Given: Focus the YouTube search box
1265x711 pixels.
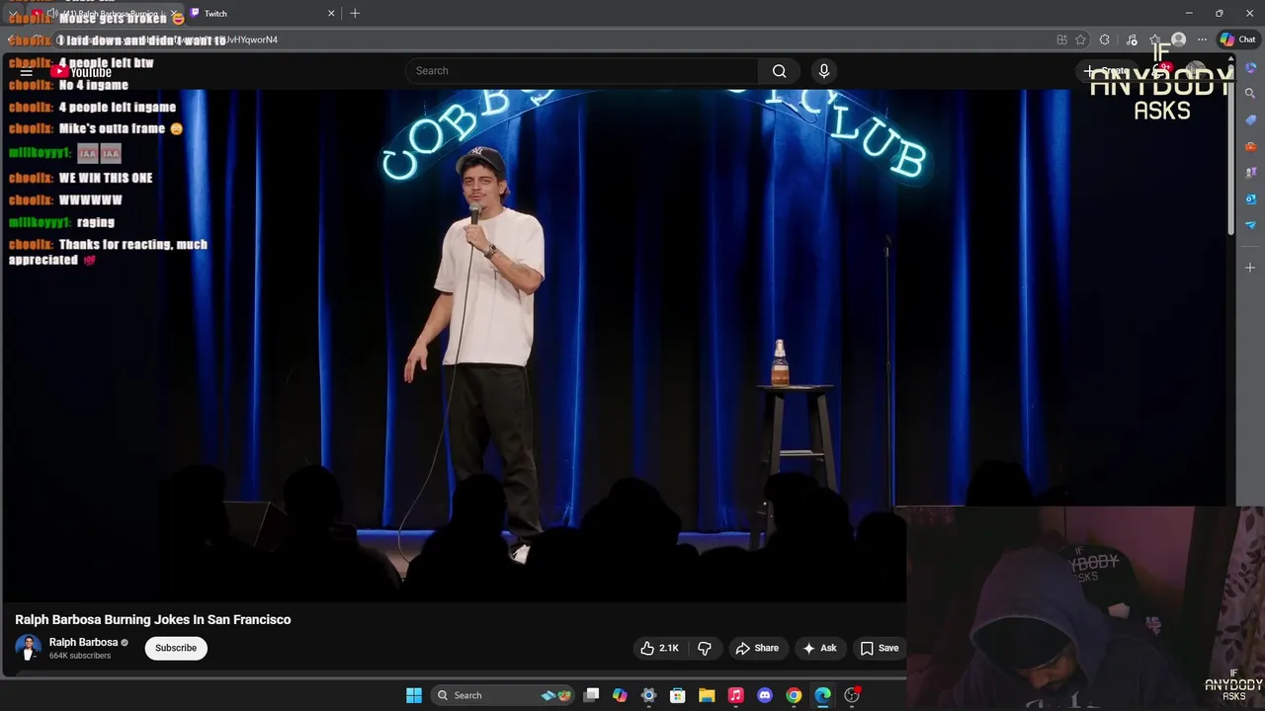Looking at the screenshot, I should pos(581,71).
